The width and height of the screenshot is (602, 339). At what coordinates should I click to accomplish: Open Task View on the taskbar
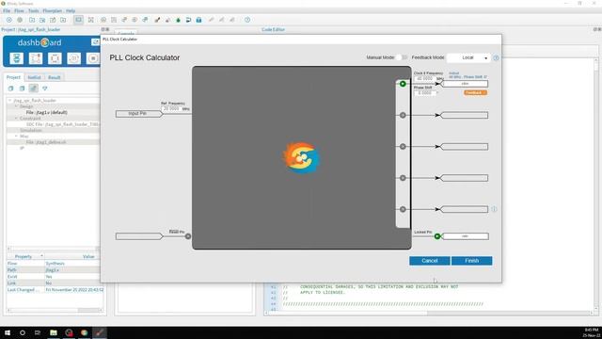[38, 332]
